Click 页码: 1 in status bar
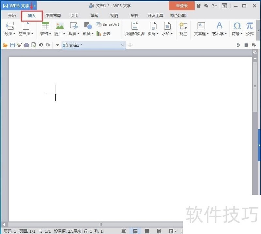This screenshot has width=261, height=234. pyautogui.click(x=10, y=231)
